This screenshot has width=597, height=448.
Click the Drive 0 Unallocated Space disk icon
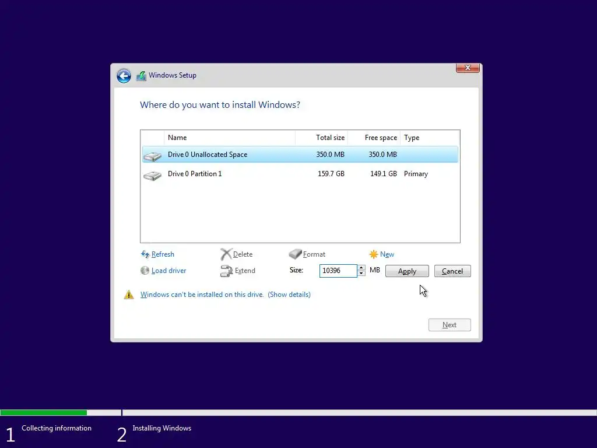[152, 156]
